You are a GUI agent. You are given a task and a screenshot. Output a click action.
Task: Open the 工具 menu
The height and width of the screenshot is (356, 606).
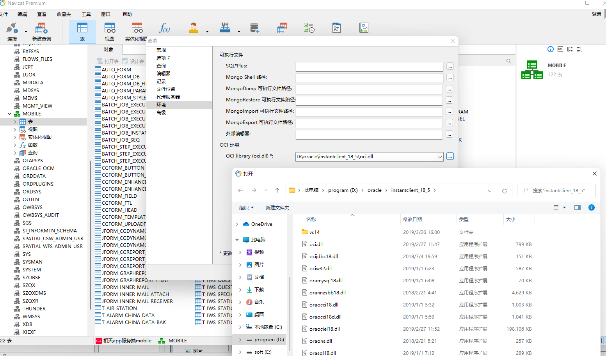[x=86, y=14]
